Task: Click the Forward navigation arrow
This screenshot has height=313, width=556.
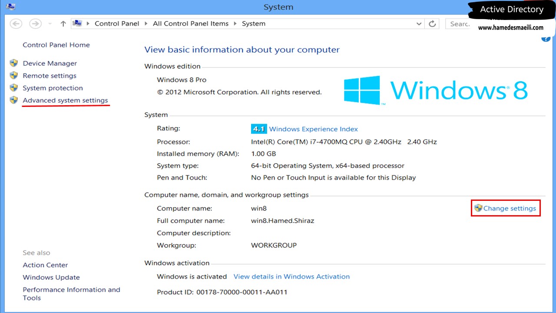Action: click(x=35, y=24)
